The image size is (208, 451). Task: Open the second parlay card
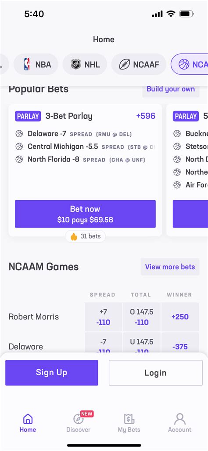coord(187,170)
